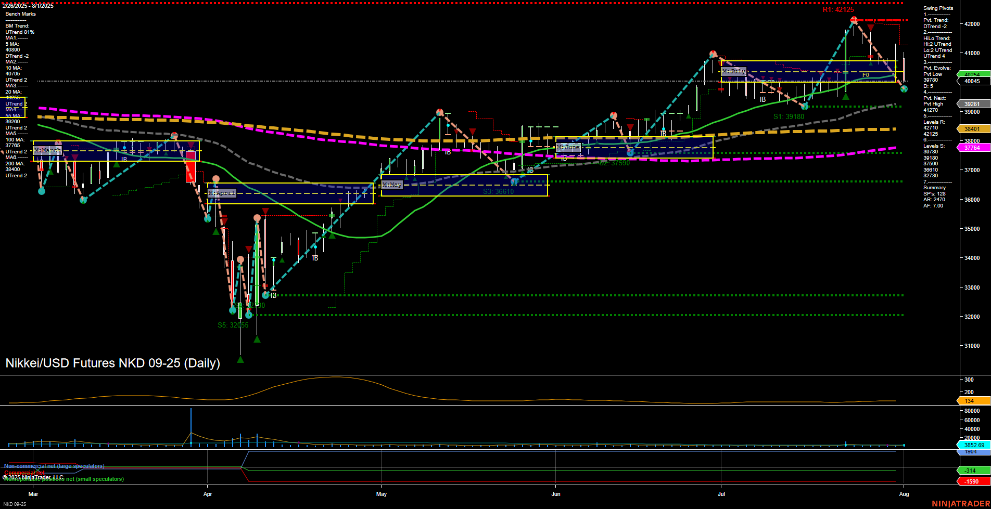Click the Swing Pivots panel heading
Viewport: 991px width, 509px height.
pos(938,8)
